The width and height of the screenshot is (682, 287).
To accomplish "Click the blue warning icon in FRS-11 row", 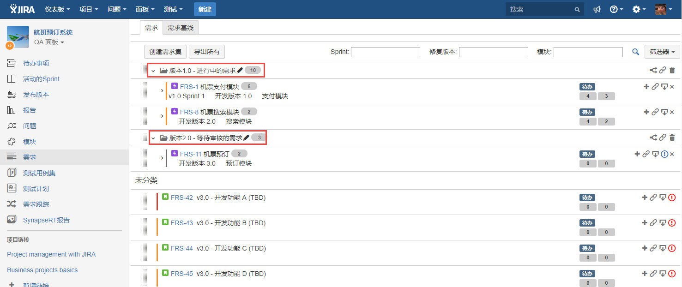I will [x=664, y=154].
